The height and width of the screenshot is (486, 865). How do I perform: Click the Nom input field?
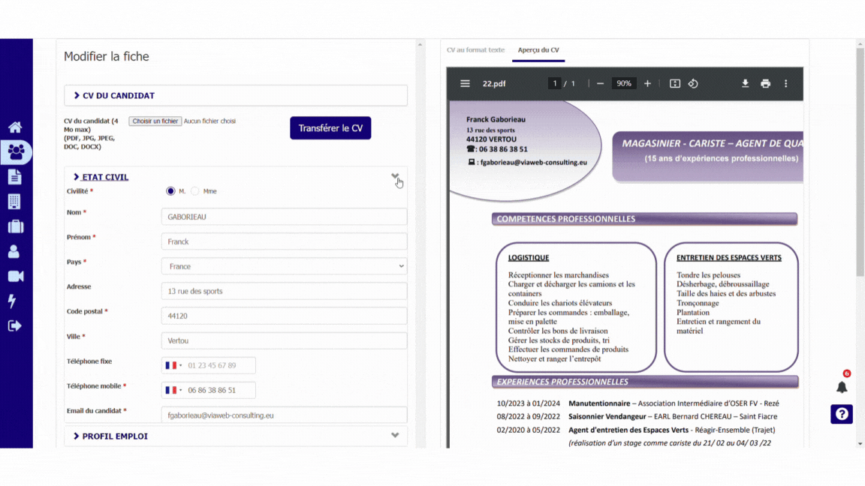click(284, 217)
